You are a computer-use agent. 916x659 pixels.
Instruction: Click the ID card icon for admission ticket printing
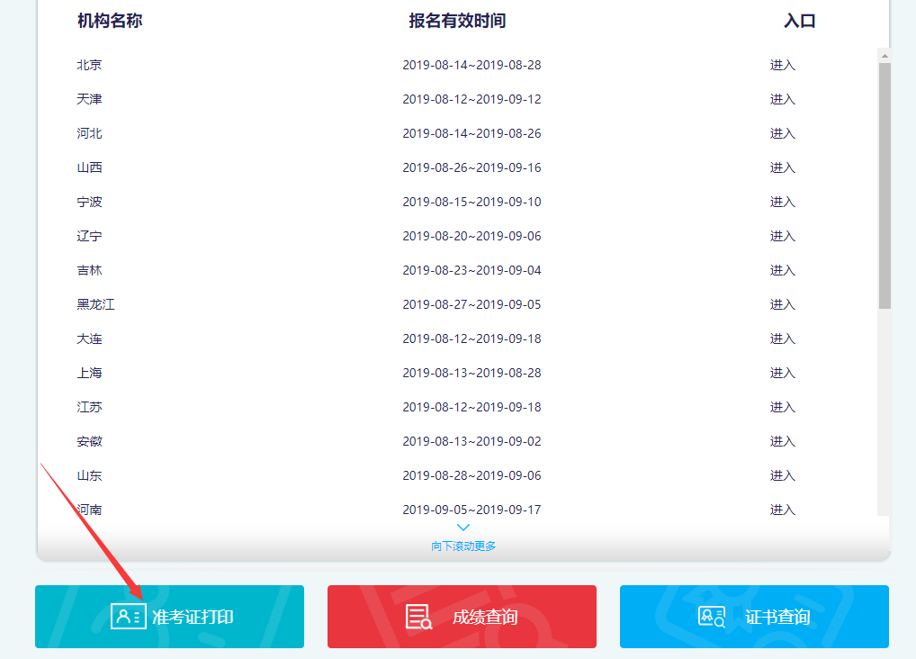(x=128, y=617)
